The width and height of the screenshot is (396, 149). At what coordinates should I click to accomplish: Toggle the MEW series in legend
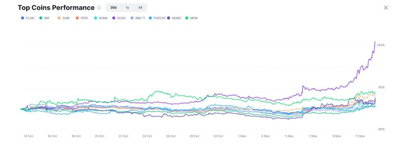191,18
